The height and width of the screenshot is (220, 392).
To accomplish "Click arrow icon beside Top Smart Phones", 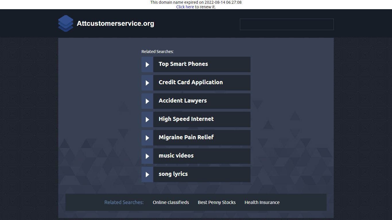I will coord(147,64).
